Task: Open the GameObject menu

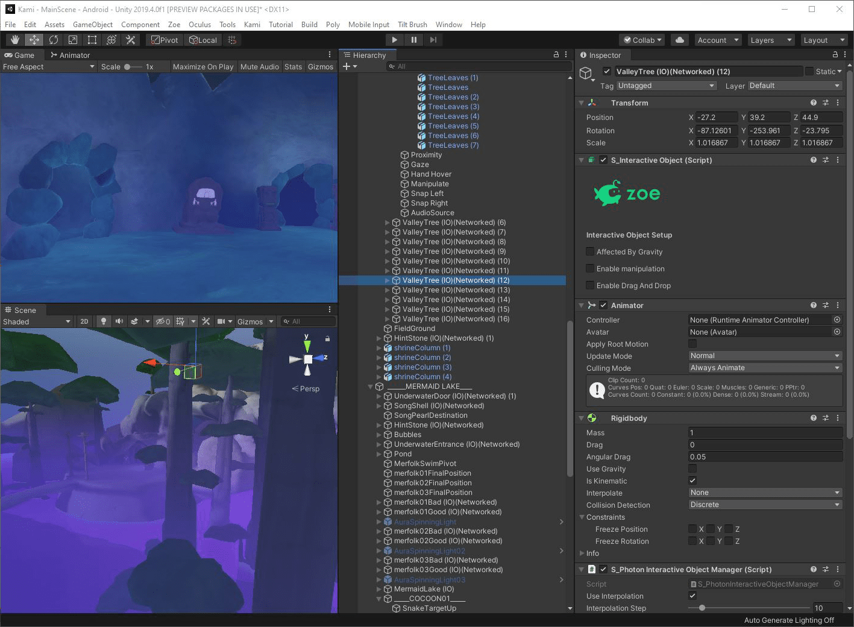Action: 92,25
